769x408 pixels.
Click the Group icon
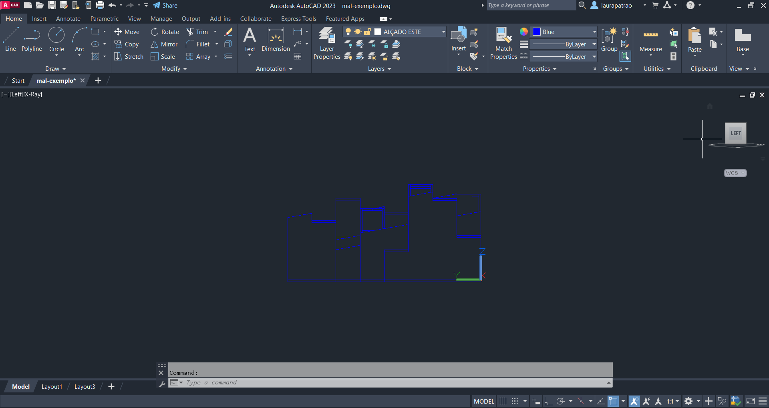pos(609,40)
